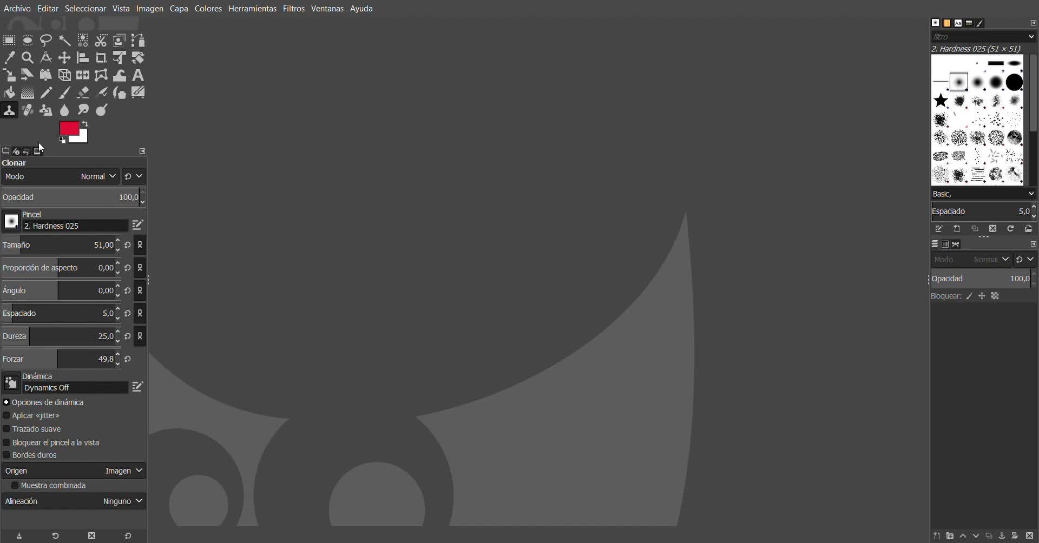The image size is (1039, 543).
Task: Select the Paintbrush tool
Action: click(x=64, y=92)
